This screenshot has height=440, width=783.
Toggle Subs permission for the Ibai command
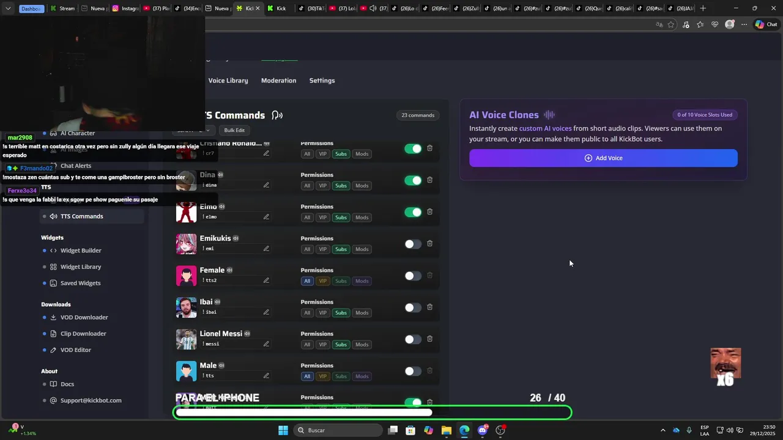341,313
